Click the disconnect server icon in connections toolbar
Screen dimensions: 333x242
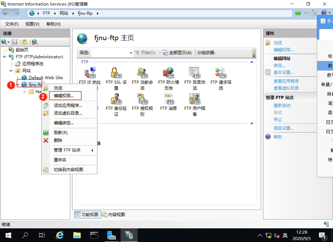click(35, 42)
